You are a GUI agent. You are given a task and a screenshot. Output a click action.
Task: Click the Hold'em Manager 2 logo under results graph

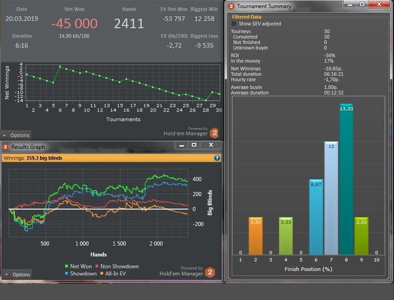(210, 272)
